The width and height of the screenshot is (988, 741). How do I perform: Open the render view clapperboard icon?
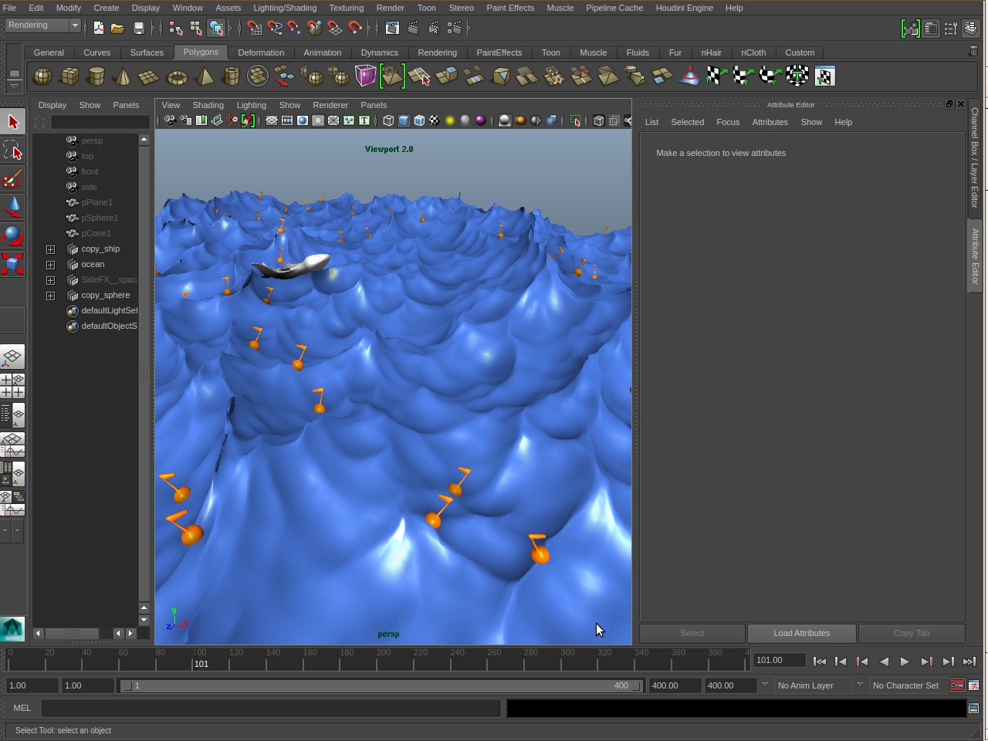392,29
